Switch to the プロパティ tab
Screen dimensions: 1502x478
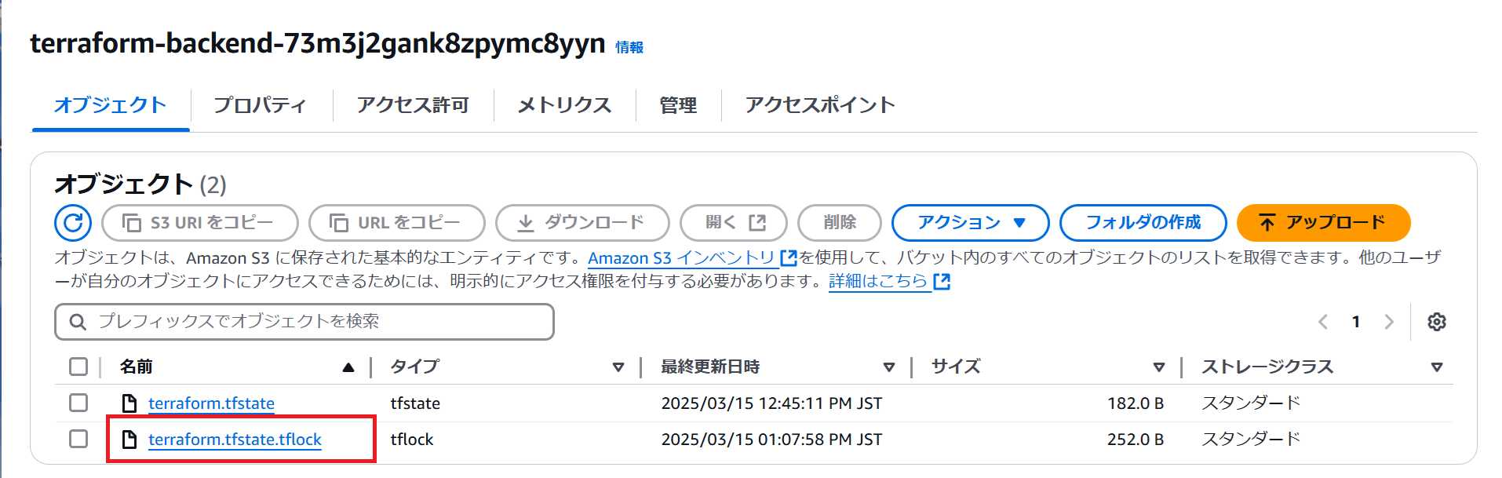pos(260,105)
